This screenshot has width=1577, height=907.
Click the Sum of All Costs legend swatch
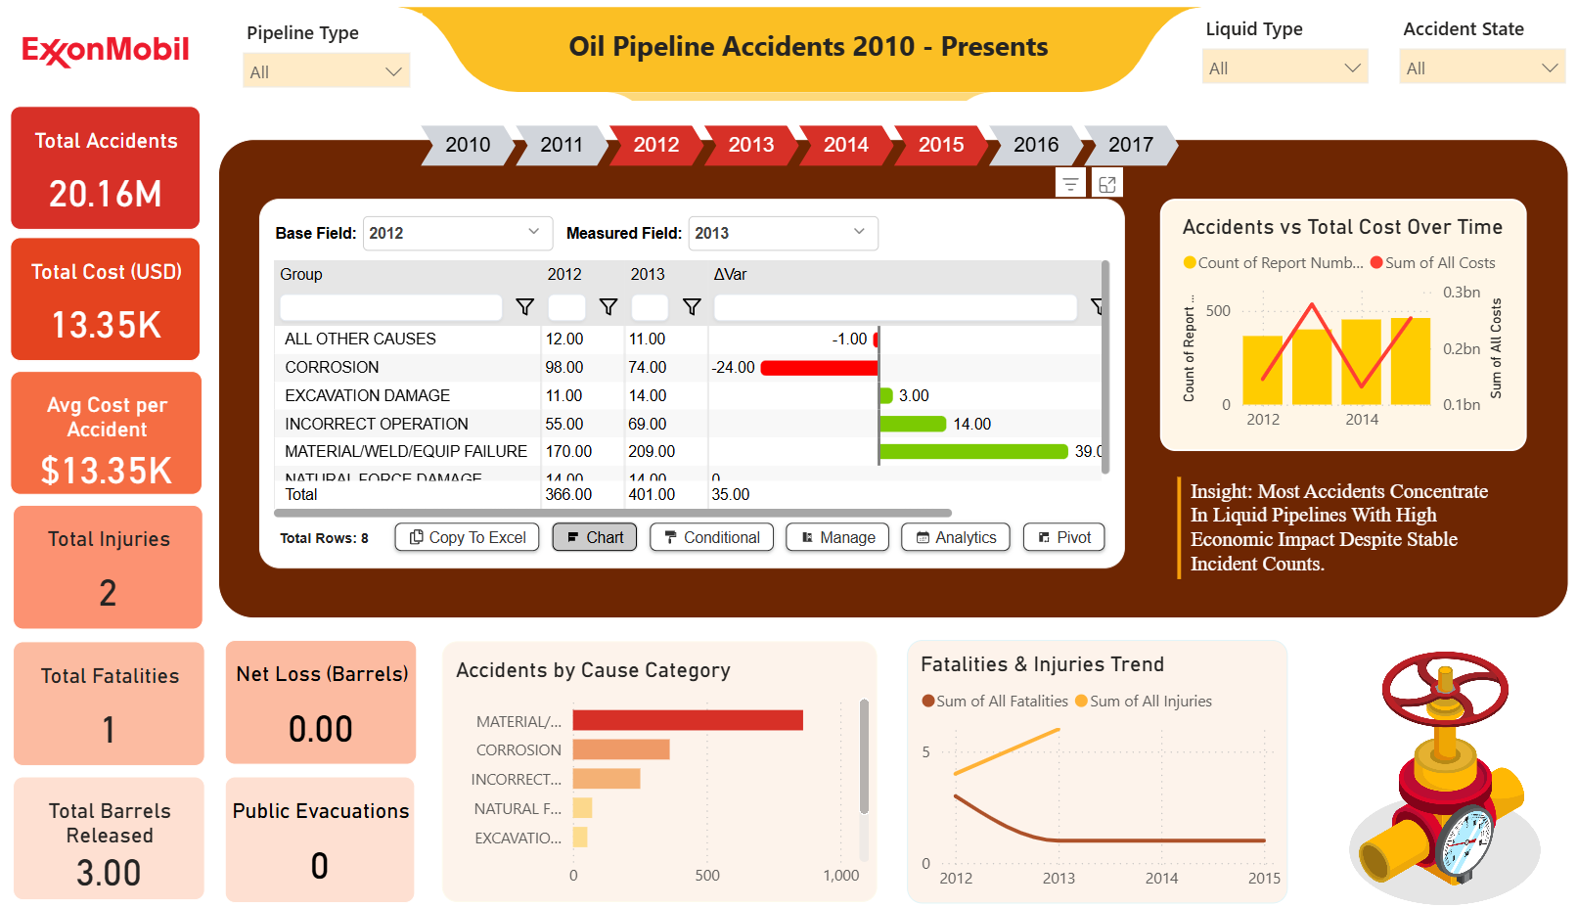(1376, 262)
